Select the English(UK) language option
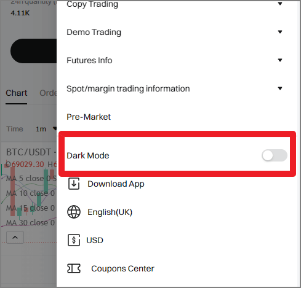Viewport: 301px width, 288px height. [110, 212]
